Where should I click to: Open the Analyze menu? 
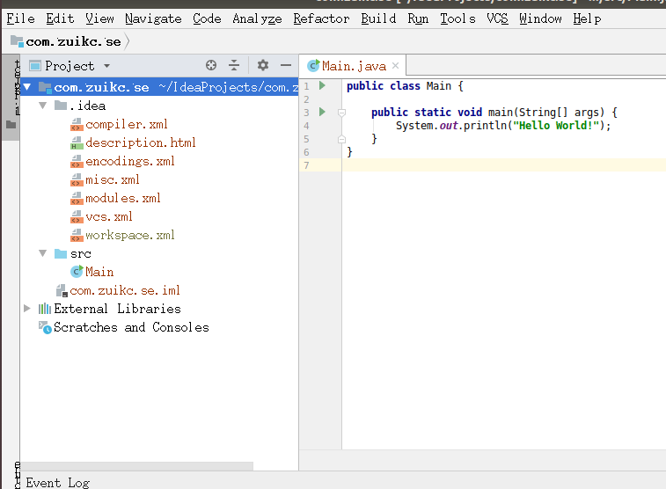click(257, 18)
